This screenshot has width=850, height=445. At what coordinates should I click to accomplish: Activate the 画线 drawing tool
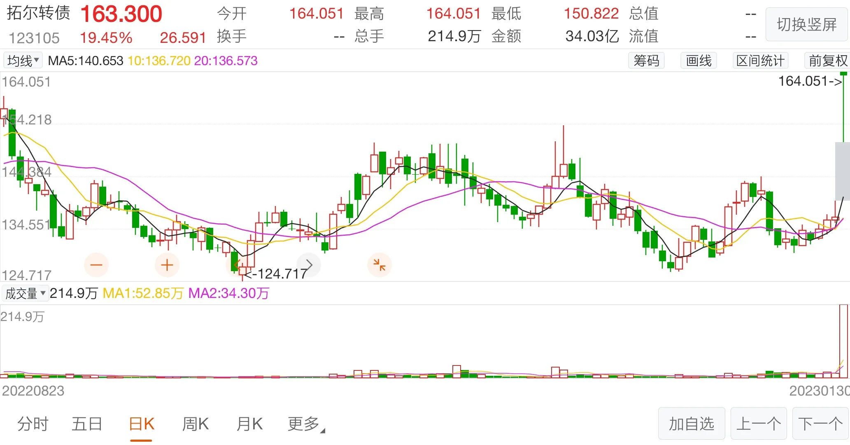(699, 61)
